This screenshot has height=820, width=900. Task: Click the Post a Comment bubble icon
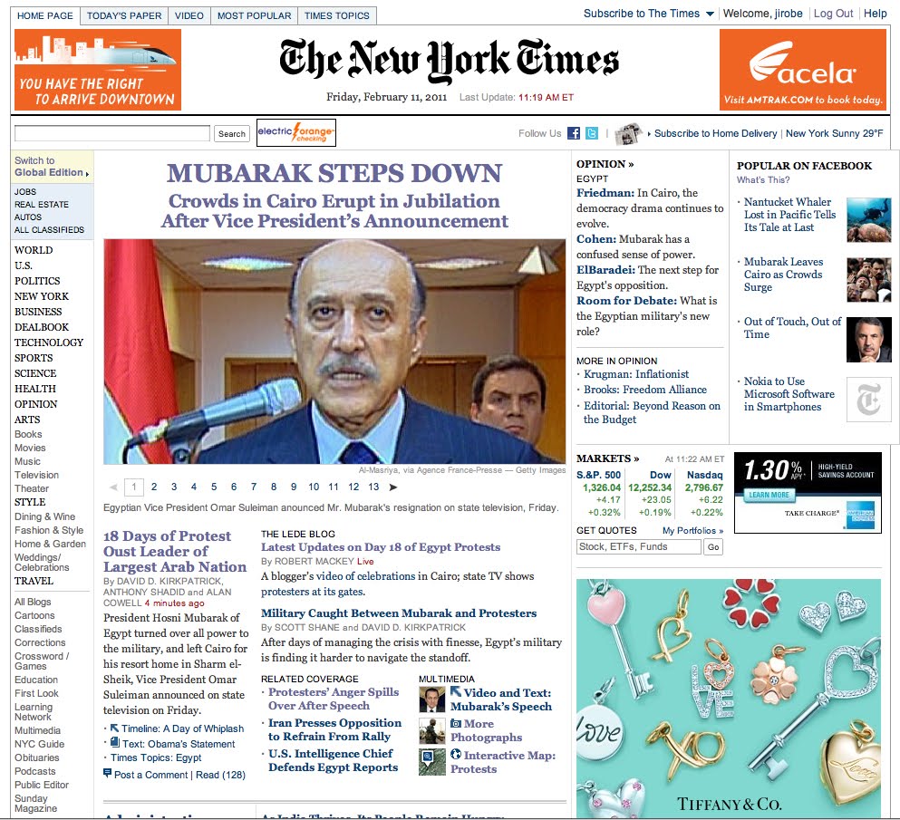coord(107,774)
